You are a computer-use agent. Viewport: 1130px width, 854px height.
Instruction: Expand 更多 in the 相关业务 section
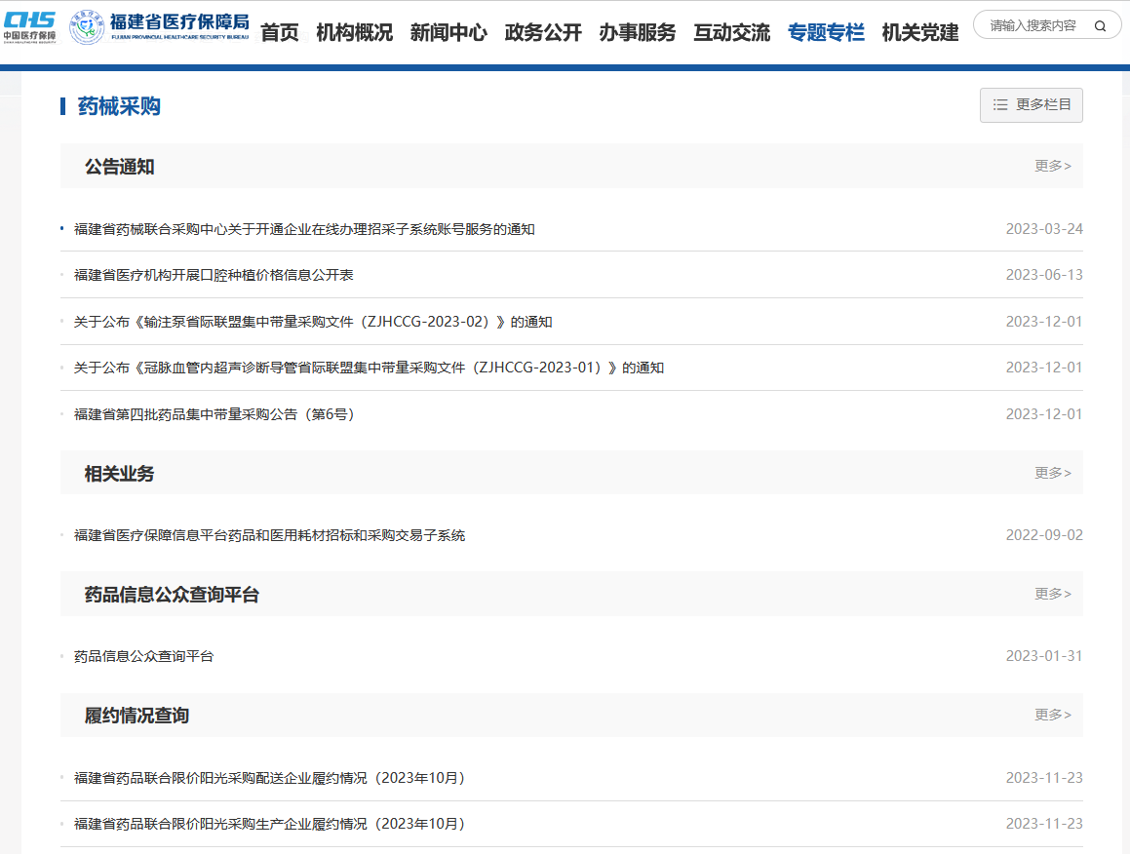click(x=1052, y=473)
